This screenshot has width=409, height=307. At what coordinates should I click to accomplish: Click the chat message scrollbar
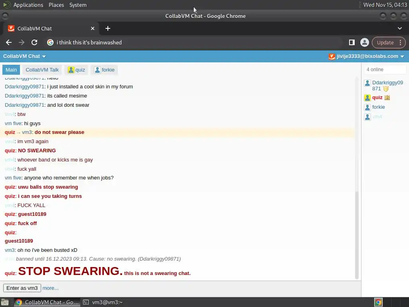(357, 236)
